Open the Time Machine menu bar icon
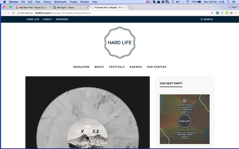 pos(173,2)
